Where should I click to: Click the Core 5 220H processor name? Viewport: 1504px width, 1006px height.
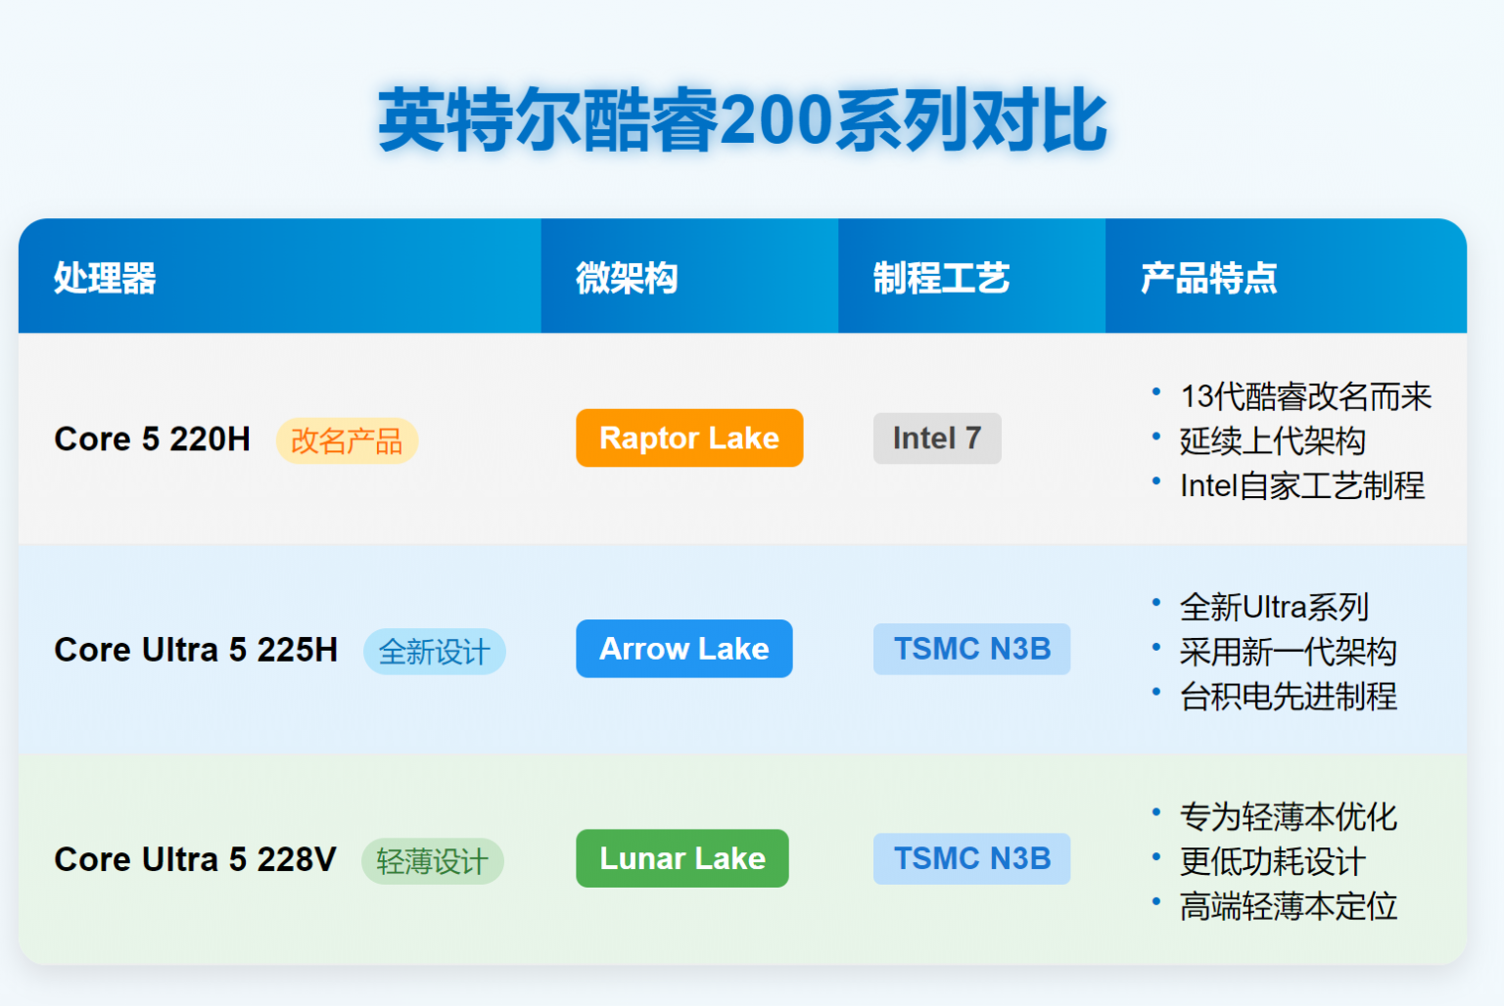click(x=152, y=438)
